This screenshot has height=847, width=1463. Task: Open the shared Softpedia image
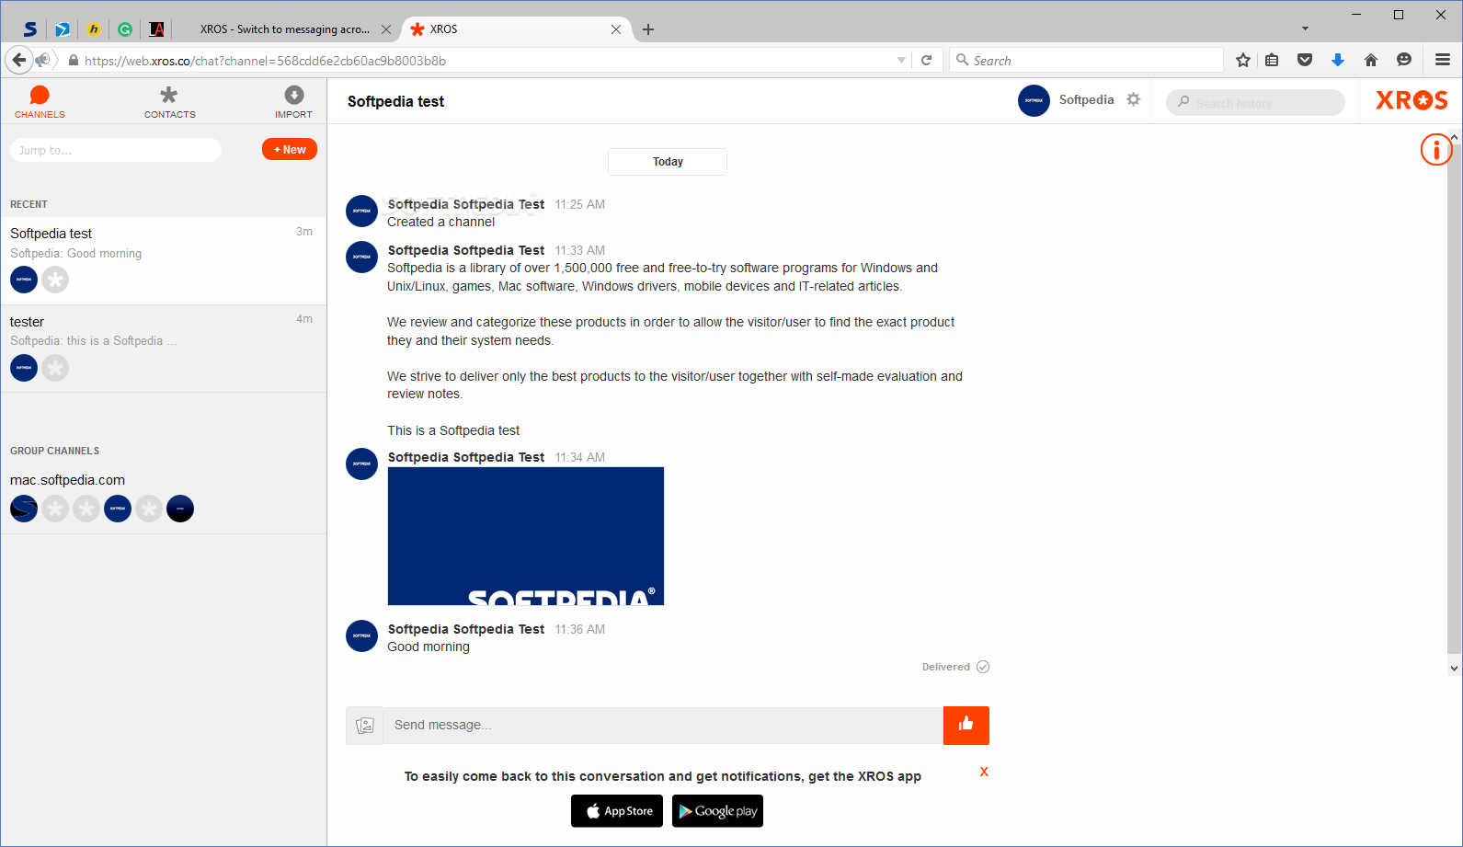tap(526, 536)
